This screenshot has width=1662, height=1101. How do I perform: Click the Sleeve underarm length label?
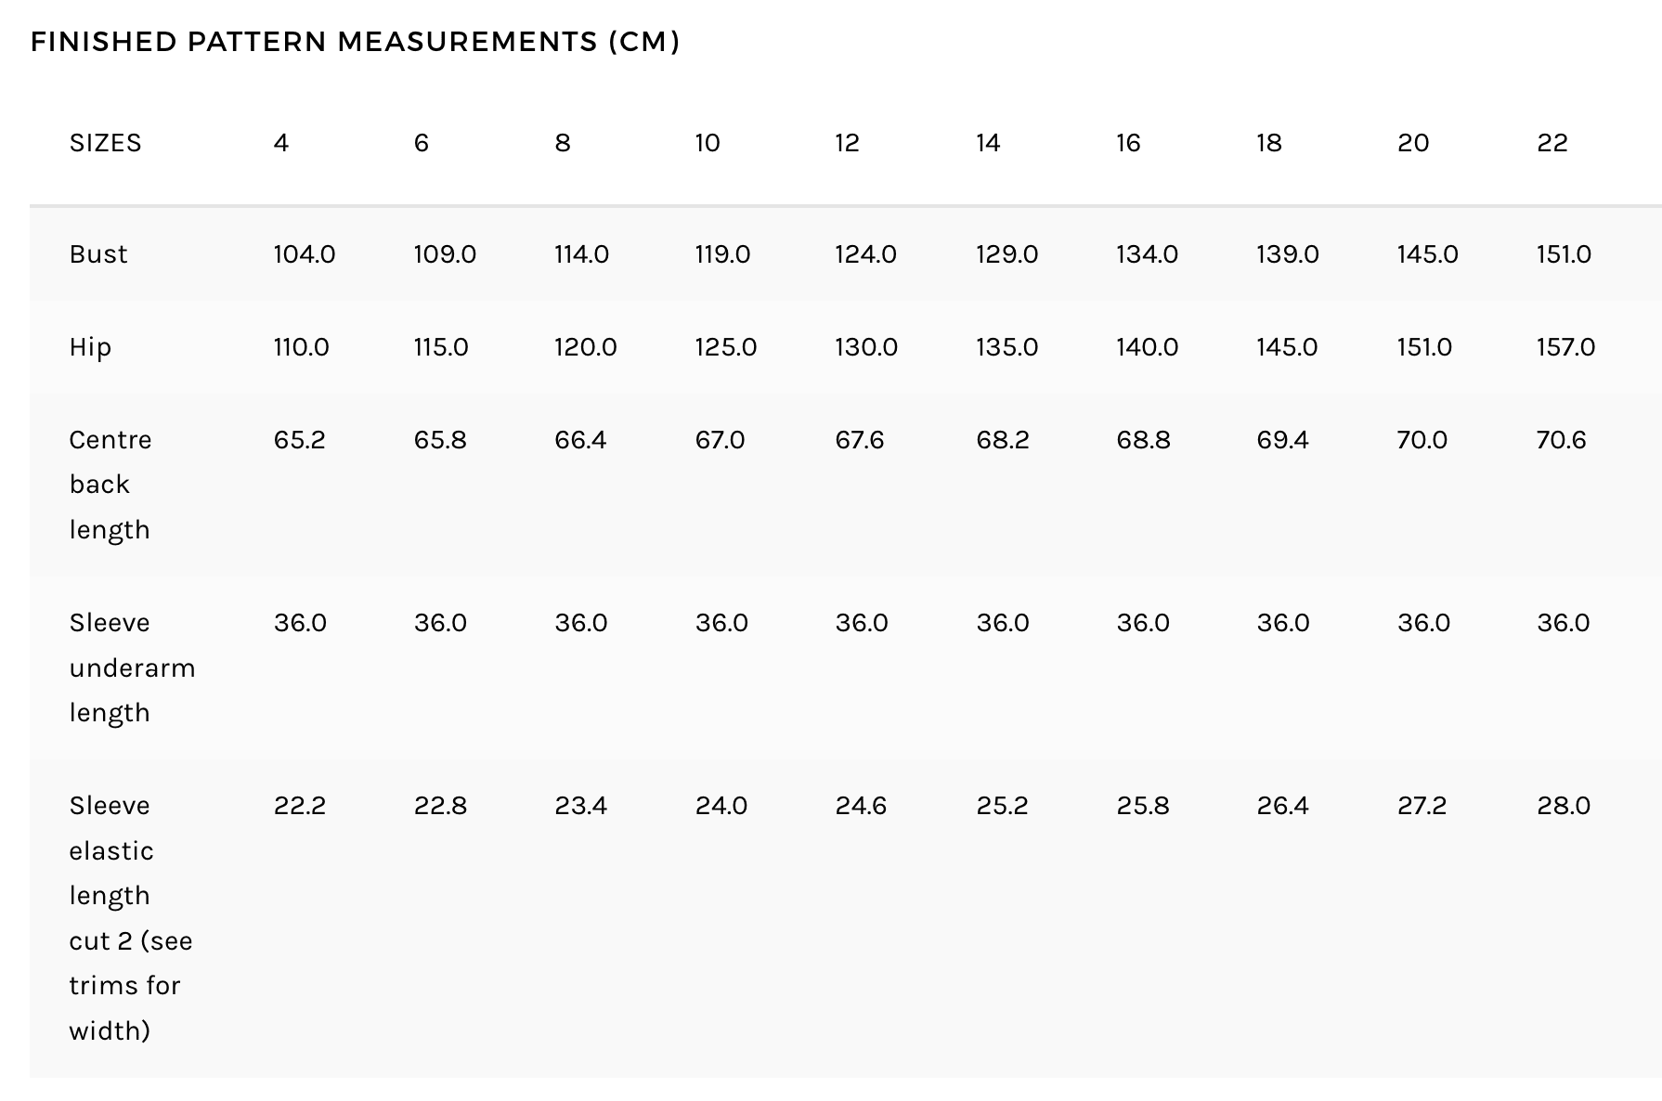coord(132,667)
